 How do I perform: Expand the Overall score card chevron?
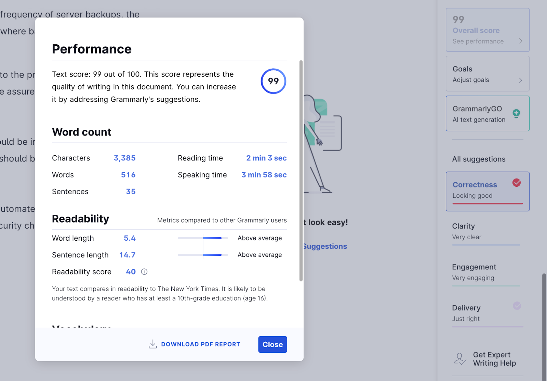[x=520, y=41]
